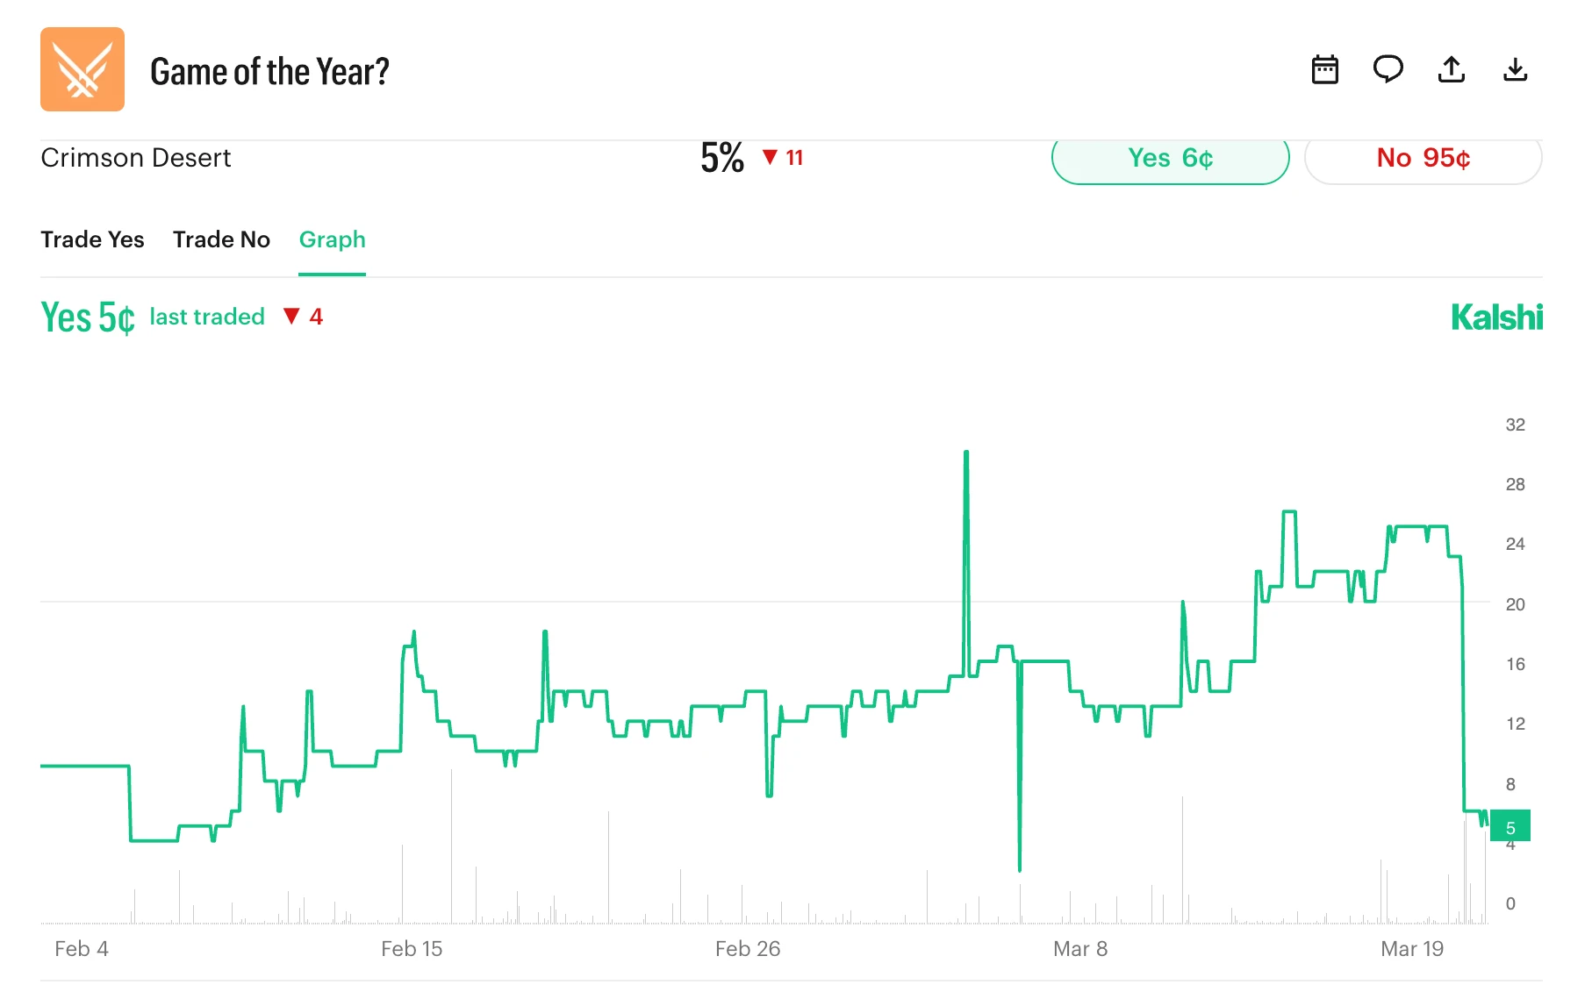Click the Crimson Desert market name

[136, 158]
